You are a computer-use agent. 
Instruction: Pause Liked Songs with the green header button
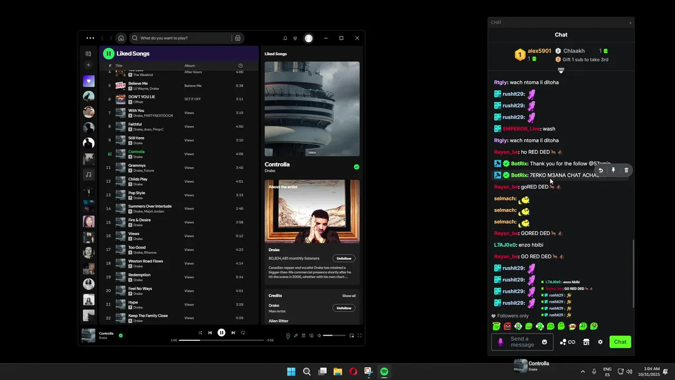coord(109,53)
